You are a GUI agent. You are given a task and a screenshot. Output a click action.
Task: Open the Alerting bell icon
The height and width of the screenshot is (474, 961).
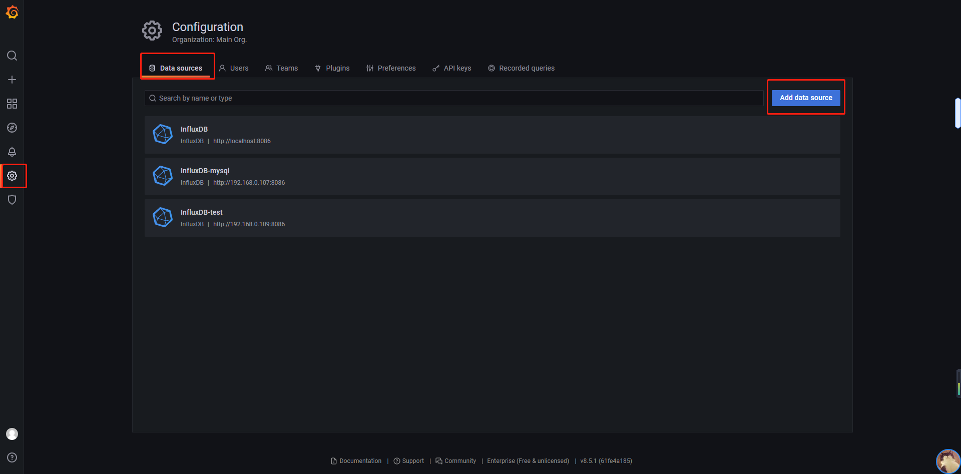tap(12, 152)
